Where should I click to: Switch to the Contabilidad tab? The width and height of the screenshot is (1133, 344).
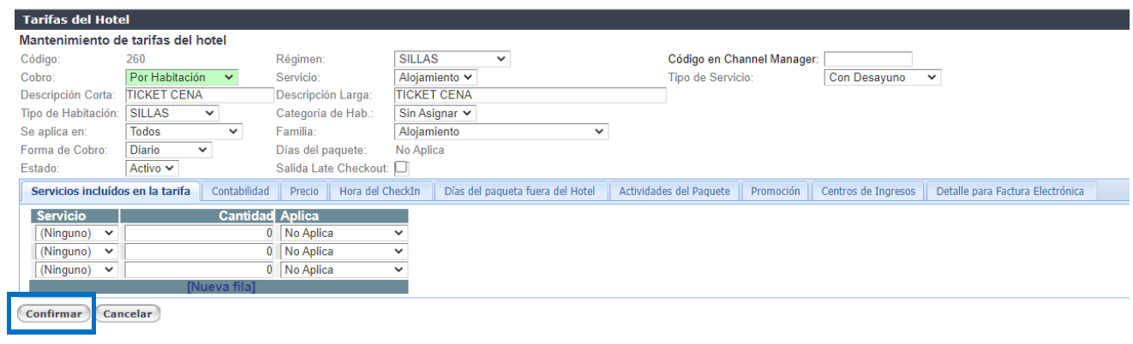coord(240,191)
